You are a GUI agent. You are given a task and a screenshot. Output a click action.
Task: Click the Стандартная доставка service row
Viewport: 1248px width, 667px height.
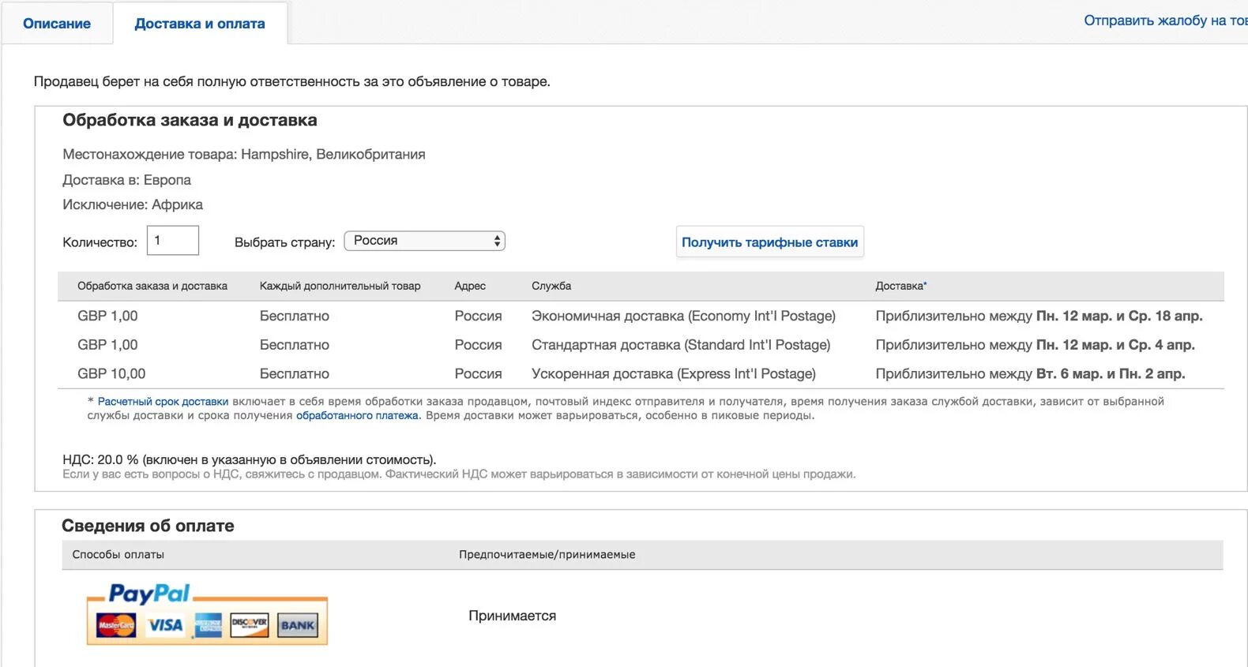tap(681, 345)
